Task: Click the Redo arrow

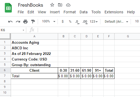Action: click(x=18, y=22)
